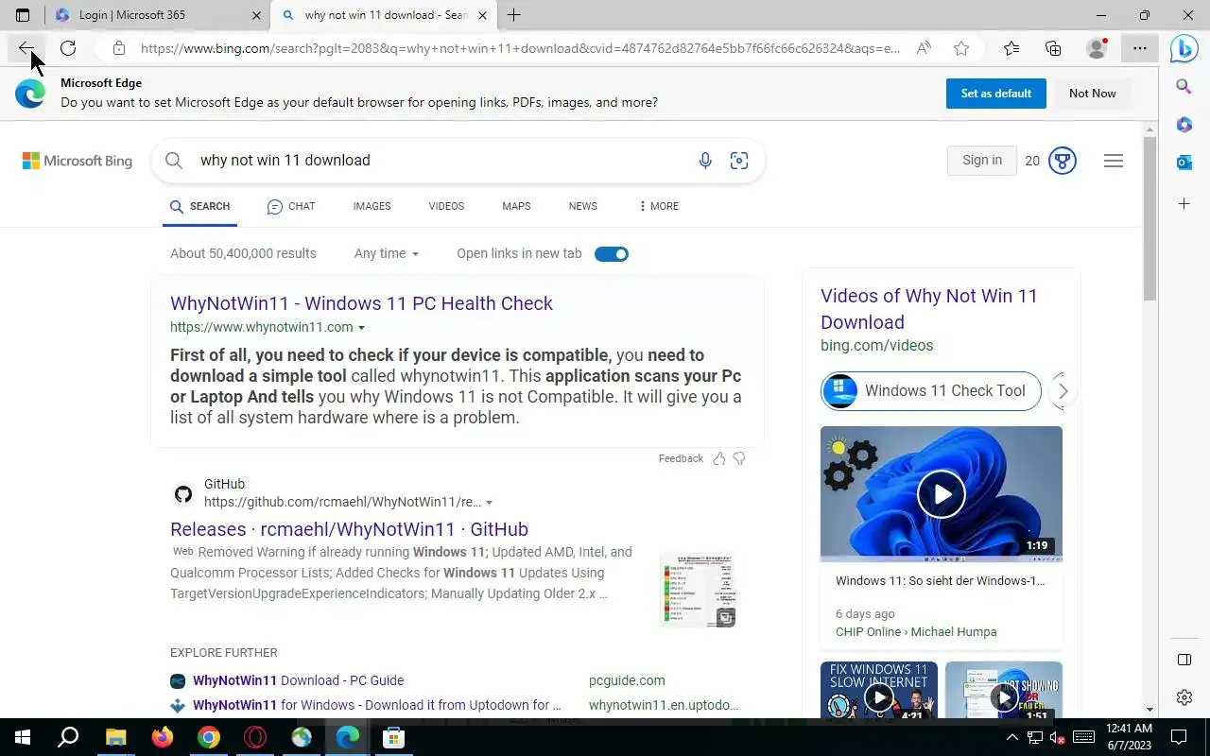Screen dimensions: 1210x756
Task: Open the Bing hamburger menu
Action: [x=1114, y=161]
